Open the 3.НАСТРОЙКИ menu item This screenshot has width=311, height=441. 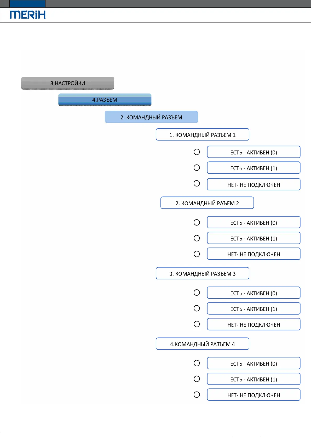[68, 83]
